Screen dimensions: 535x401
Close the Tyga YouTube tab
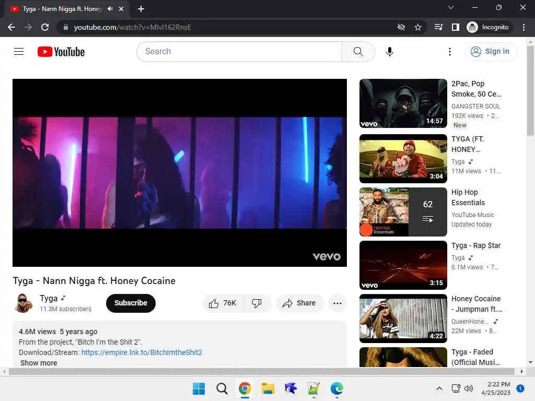121,9
